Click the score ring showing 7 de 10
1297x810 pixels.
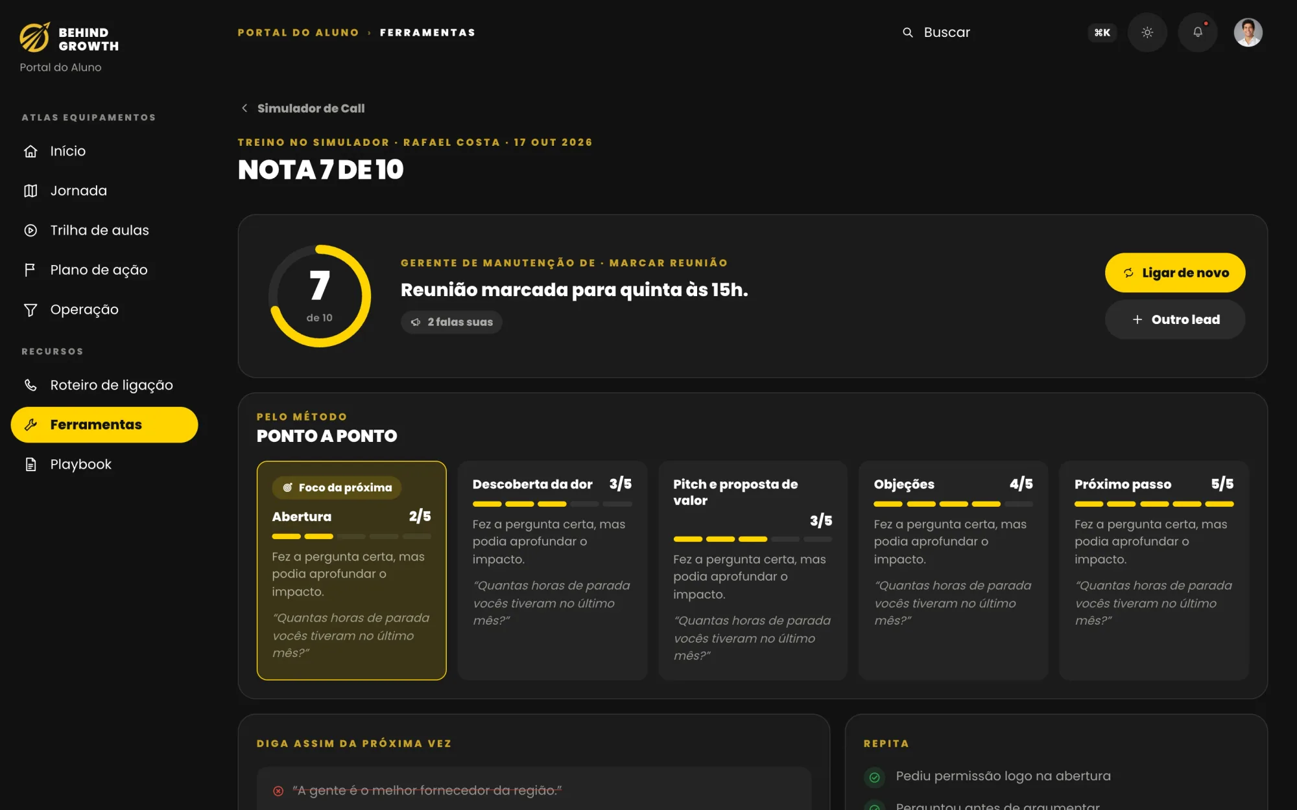pyautogui.click(x=320, y=296)
